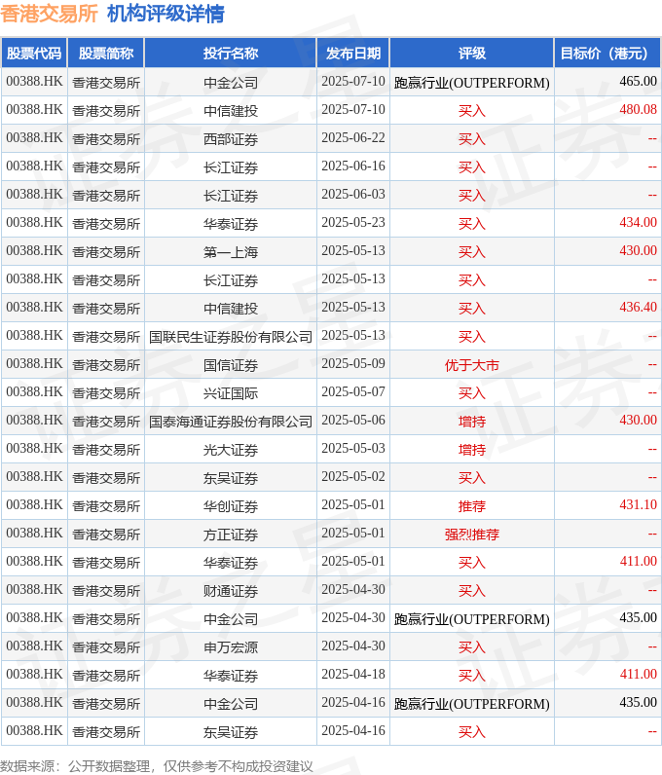Click the 数据来源 footer disclaimer text
Screen dimensions: 662x775
[x=156, y=766]
